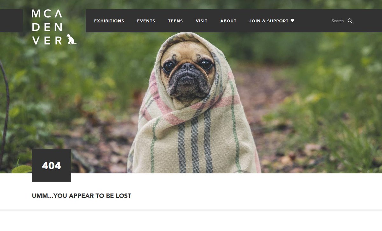The image size is (382, 231).
Task: Click the bright green leaf beside the 404 badge
Action: coord(22,169)
